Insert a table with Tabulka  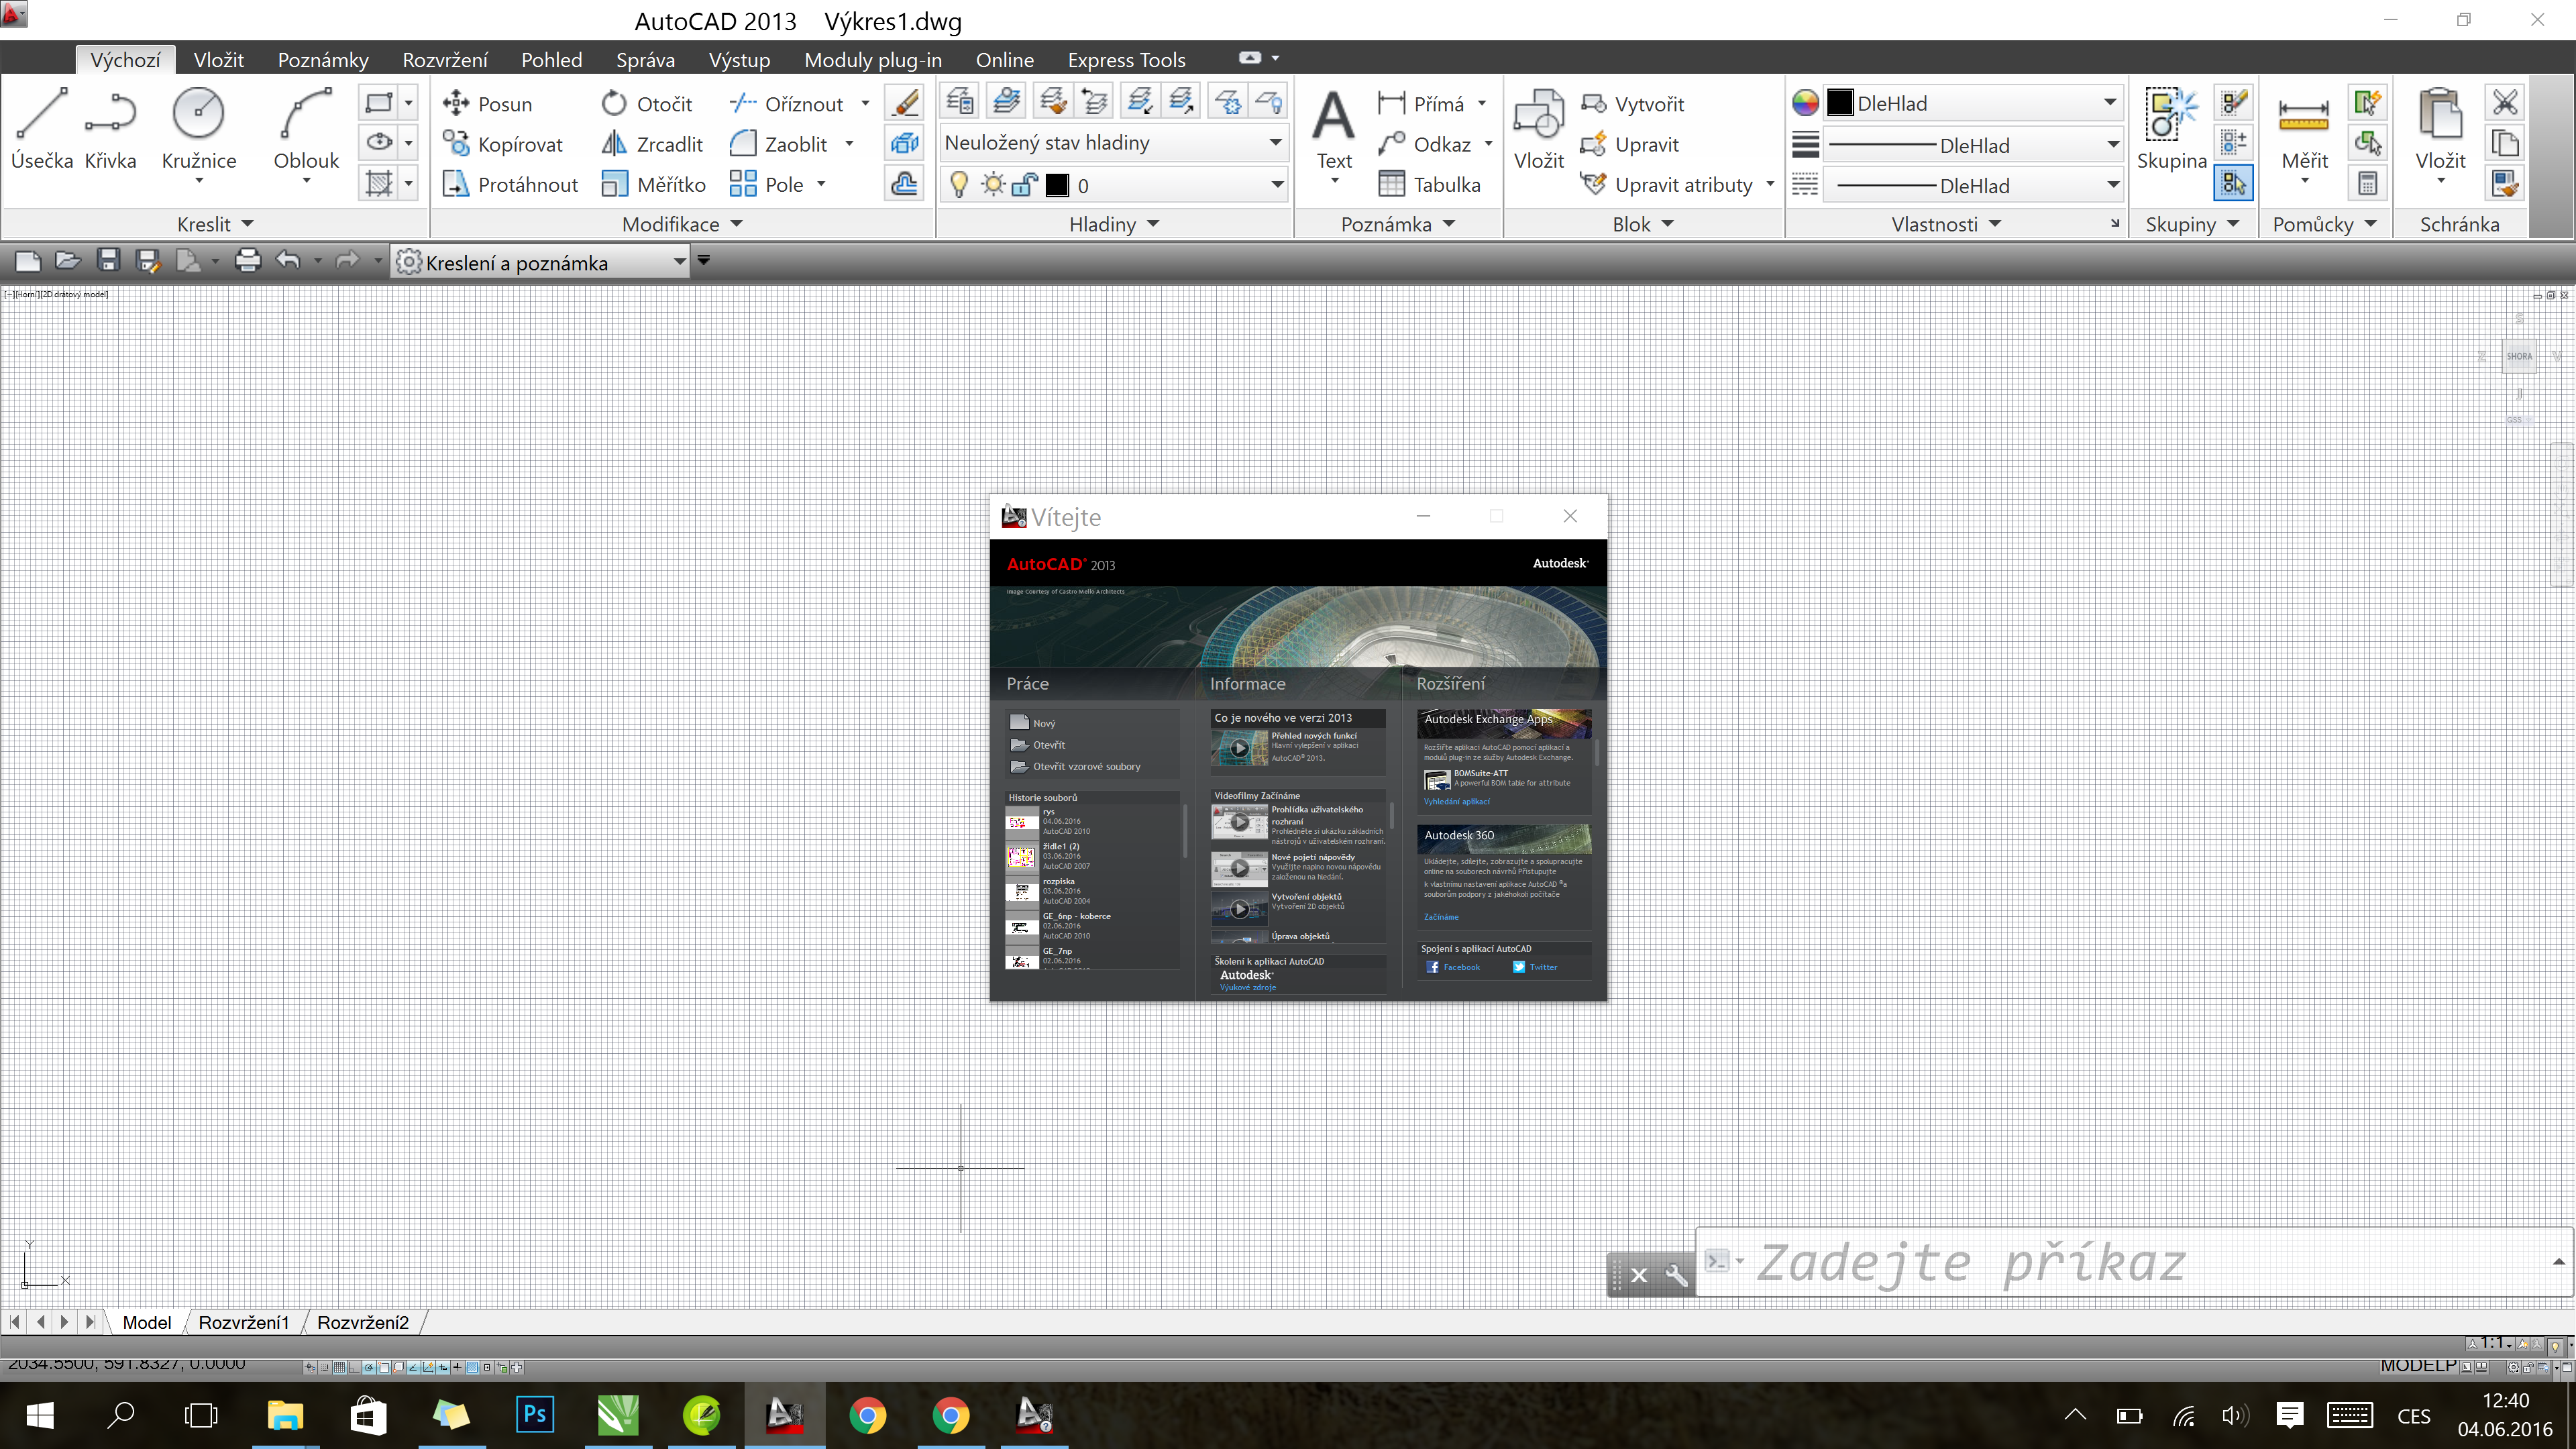click(1429, 184)
